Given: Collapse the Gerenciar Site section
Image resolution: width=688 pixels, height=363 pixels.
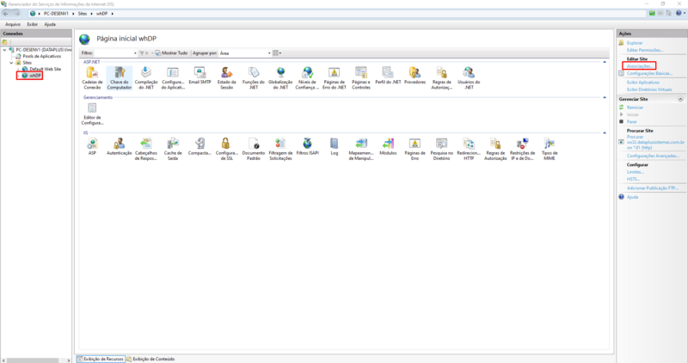Looking at the screenshot, I should [680, 99].
